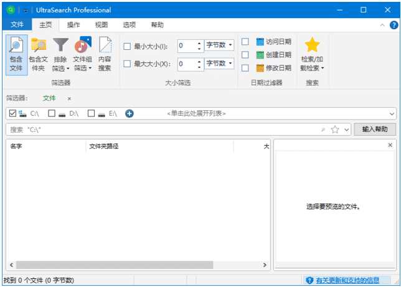Click the update info shield icon
The image size is (401, 287).
(309, 280)
